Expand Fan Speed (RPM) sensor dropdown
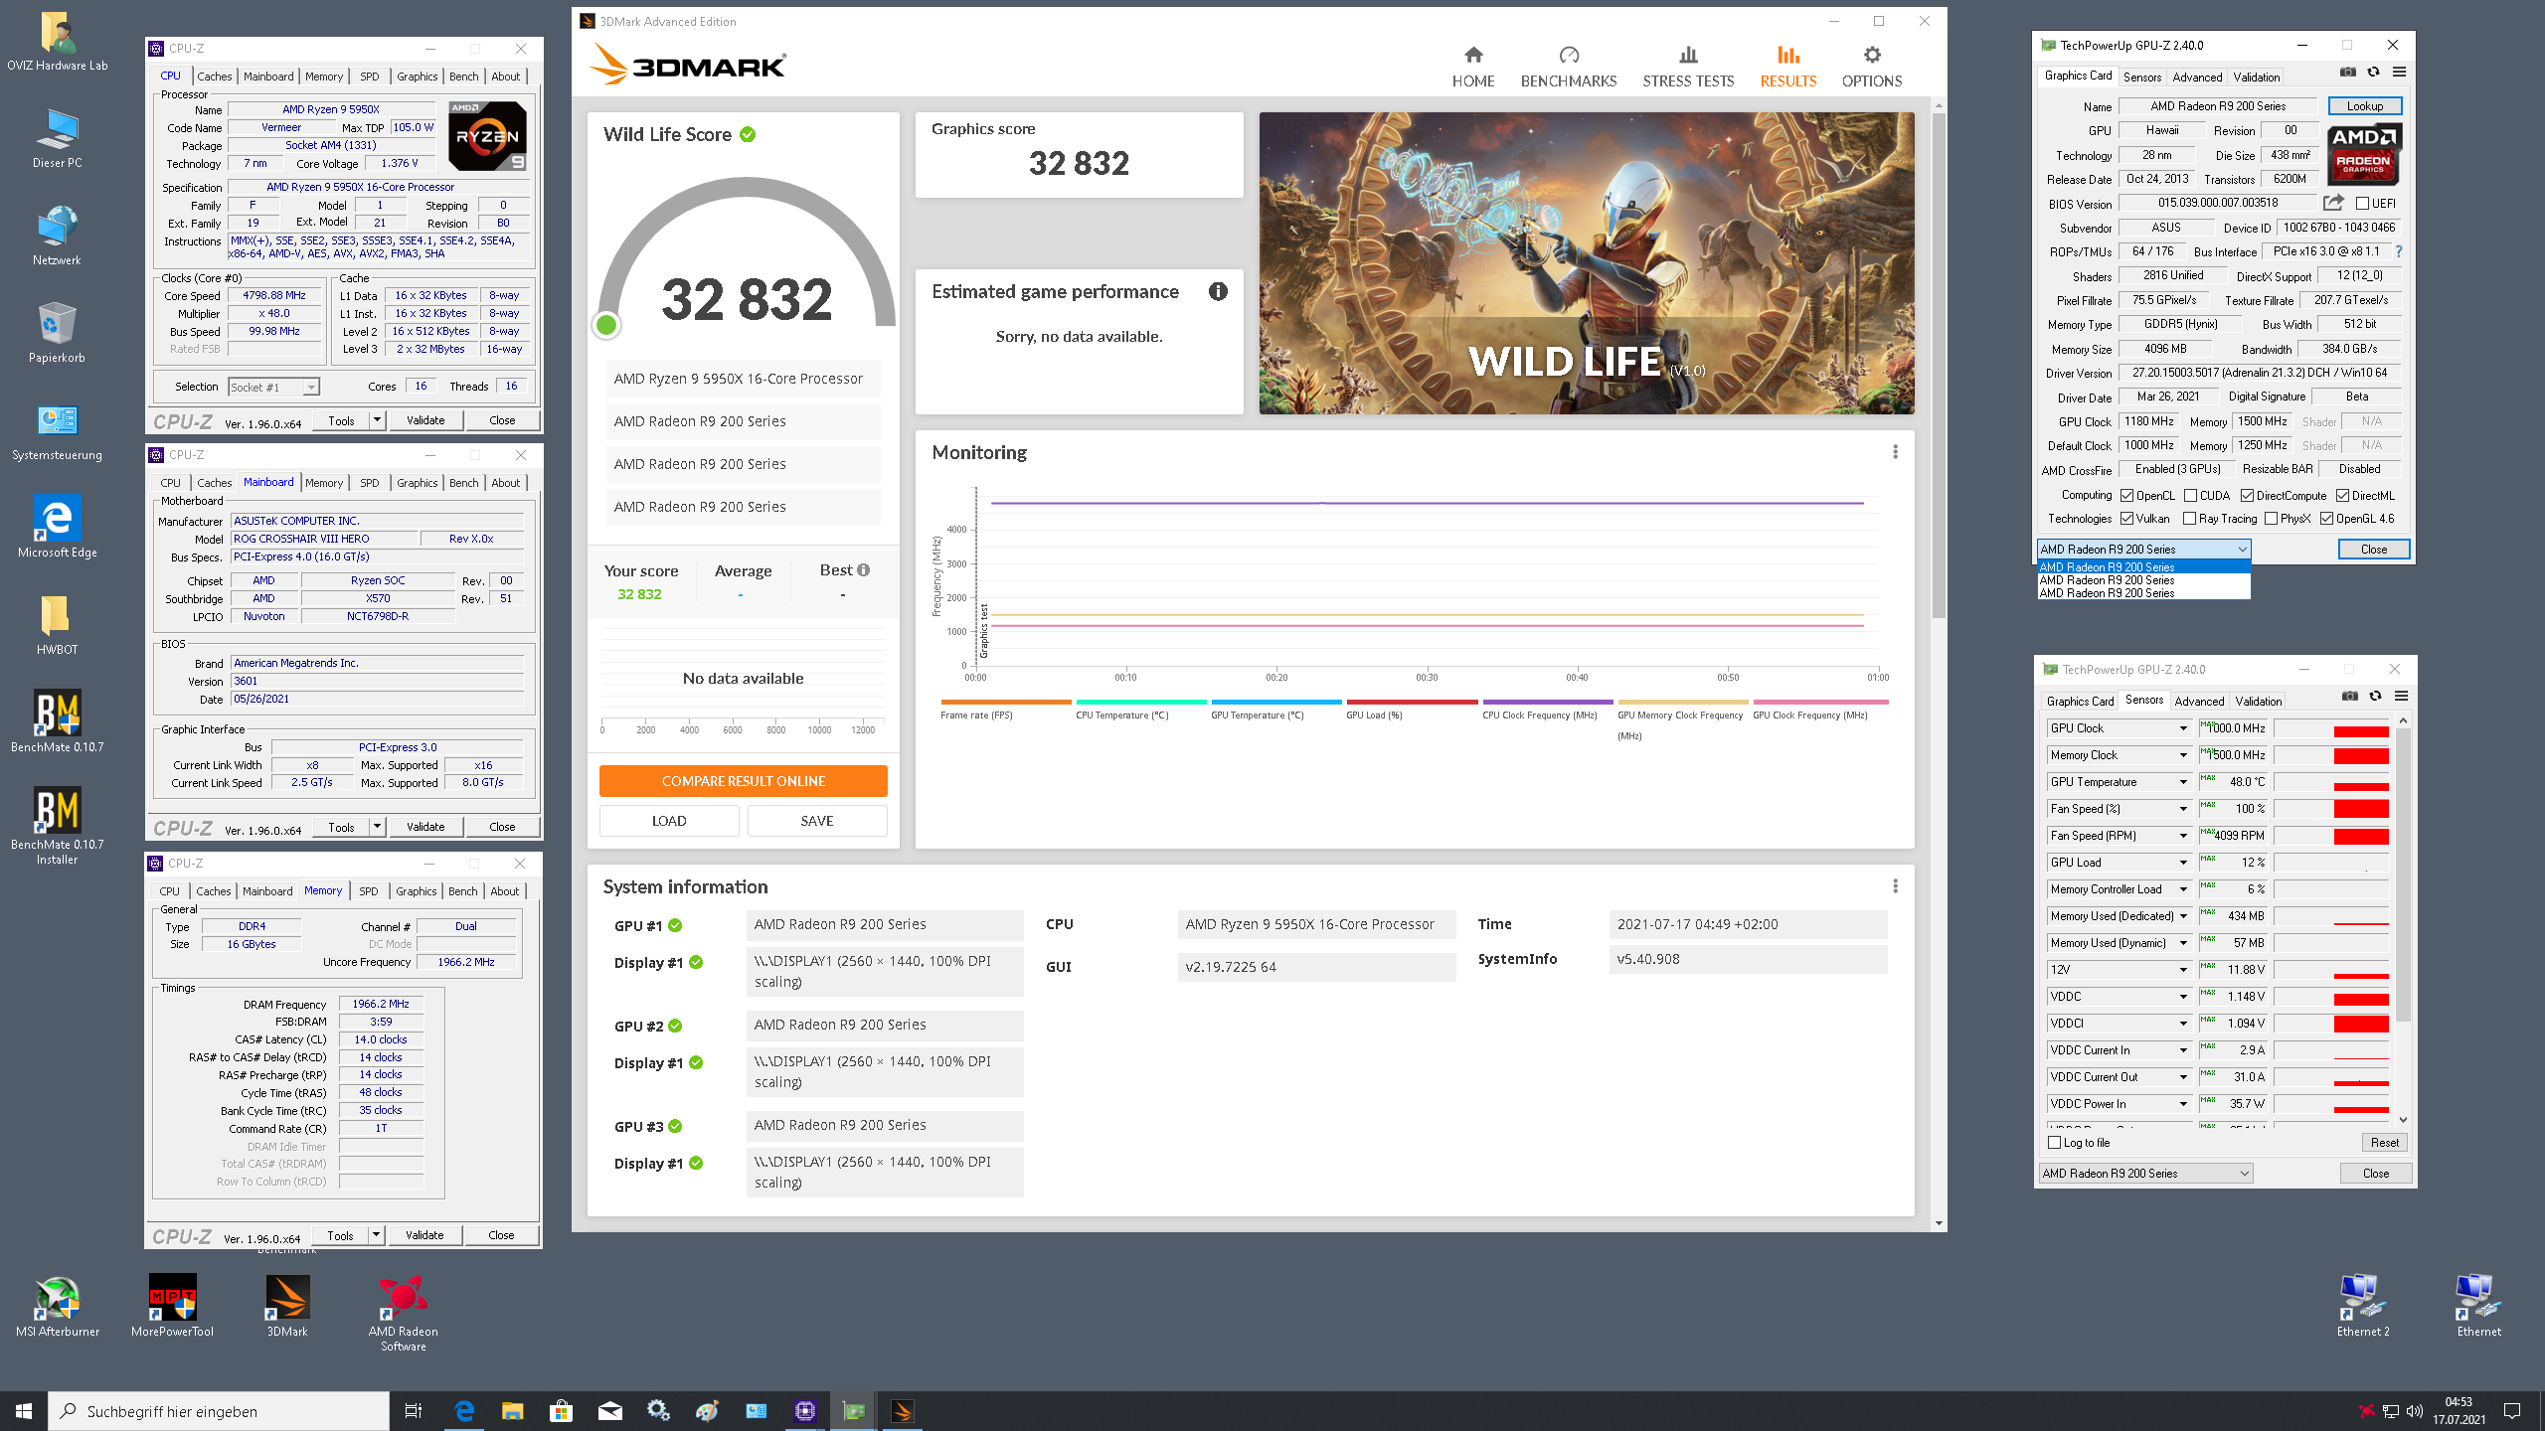2545x1431 pixels. pos(2183,836)
